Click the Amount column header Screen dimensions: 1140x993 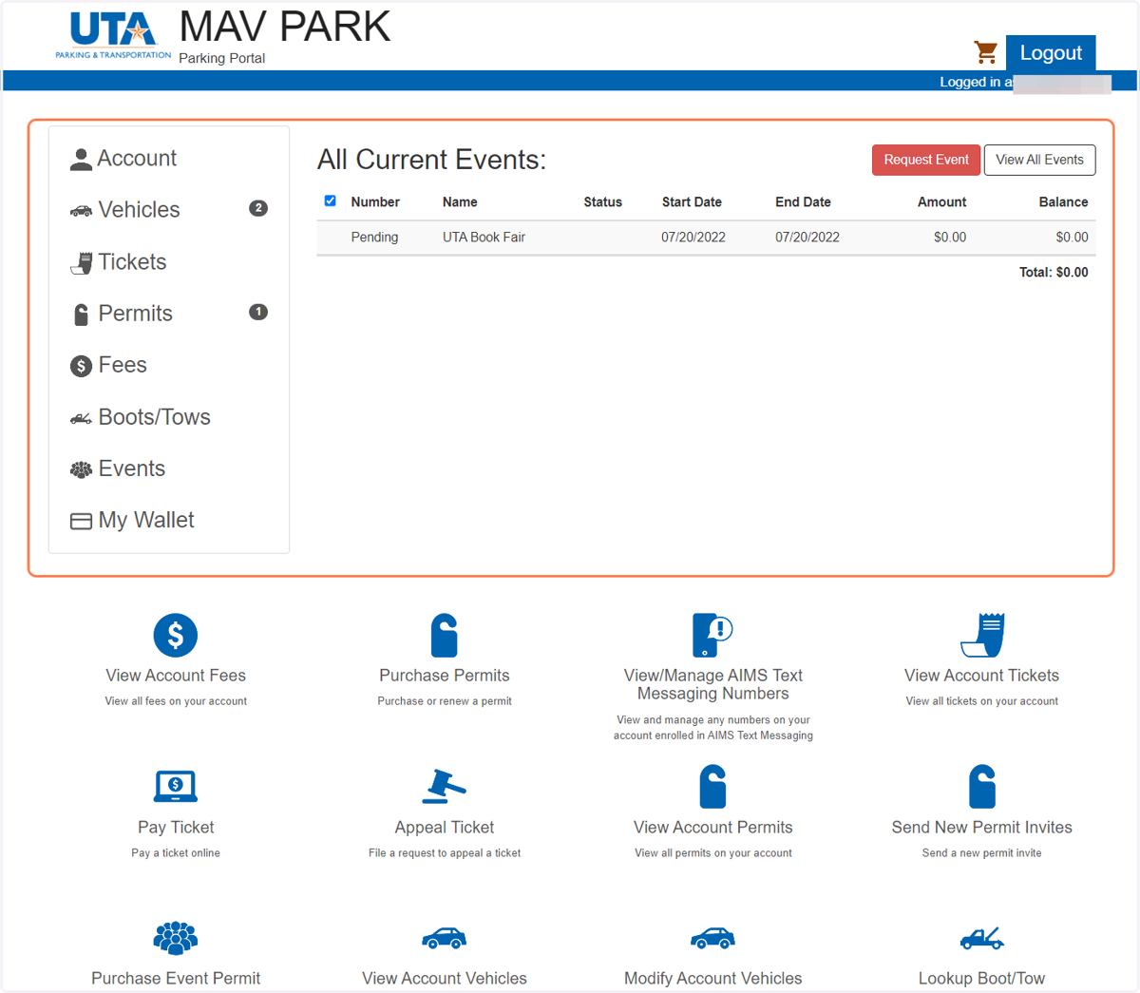click(x=941, y=202)
